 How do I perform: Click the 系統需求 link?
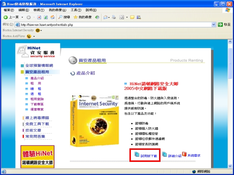pos(194,156)
